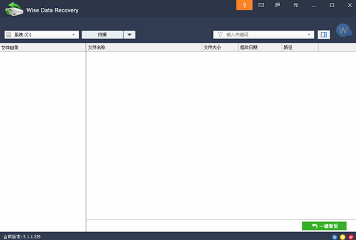Click the orange upgrade lightbulb icon
Screen dimensions: 356x240
pyautogui.click(x=244, y=5)
